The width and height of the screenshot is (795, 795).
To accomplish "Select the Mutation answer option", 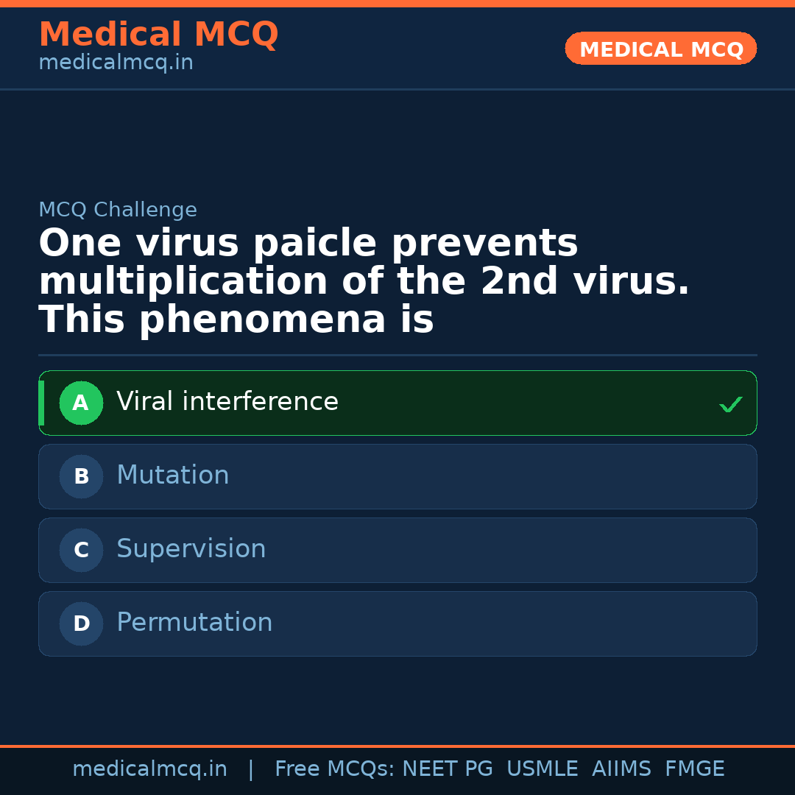I will tap(173, 476).
